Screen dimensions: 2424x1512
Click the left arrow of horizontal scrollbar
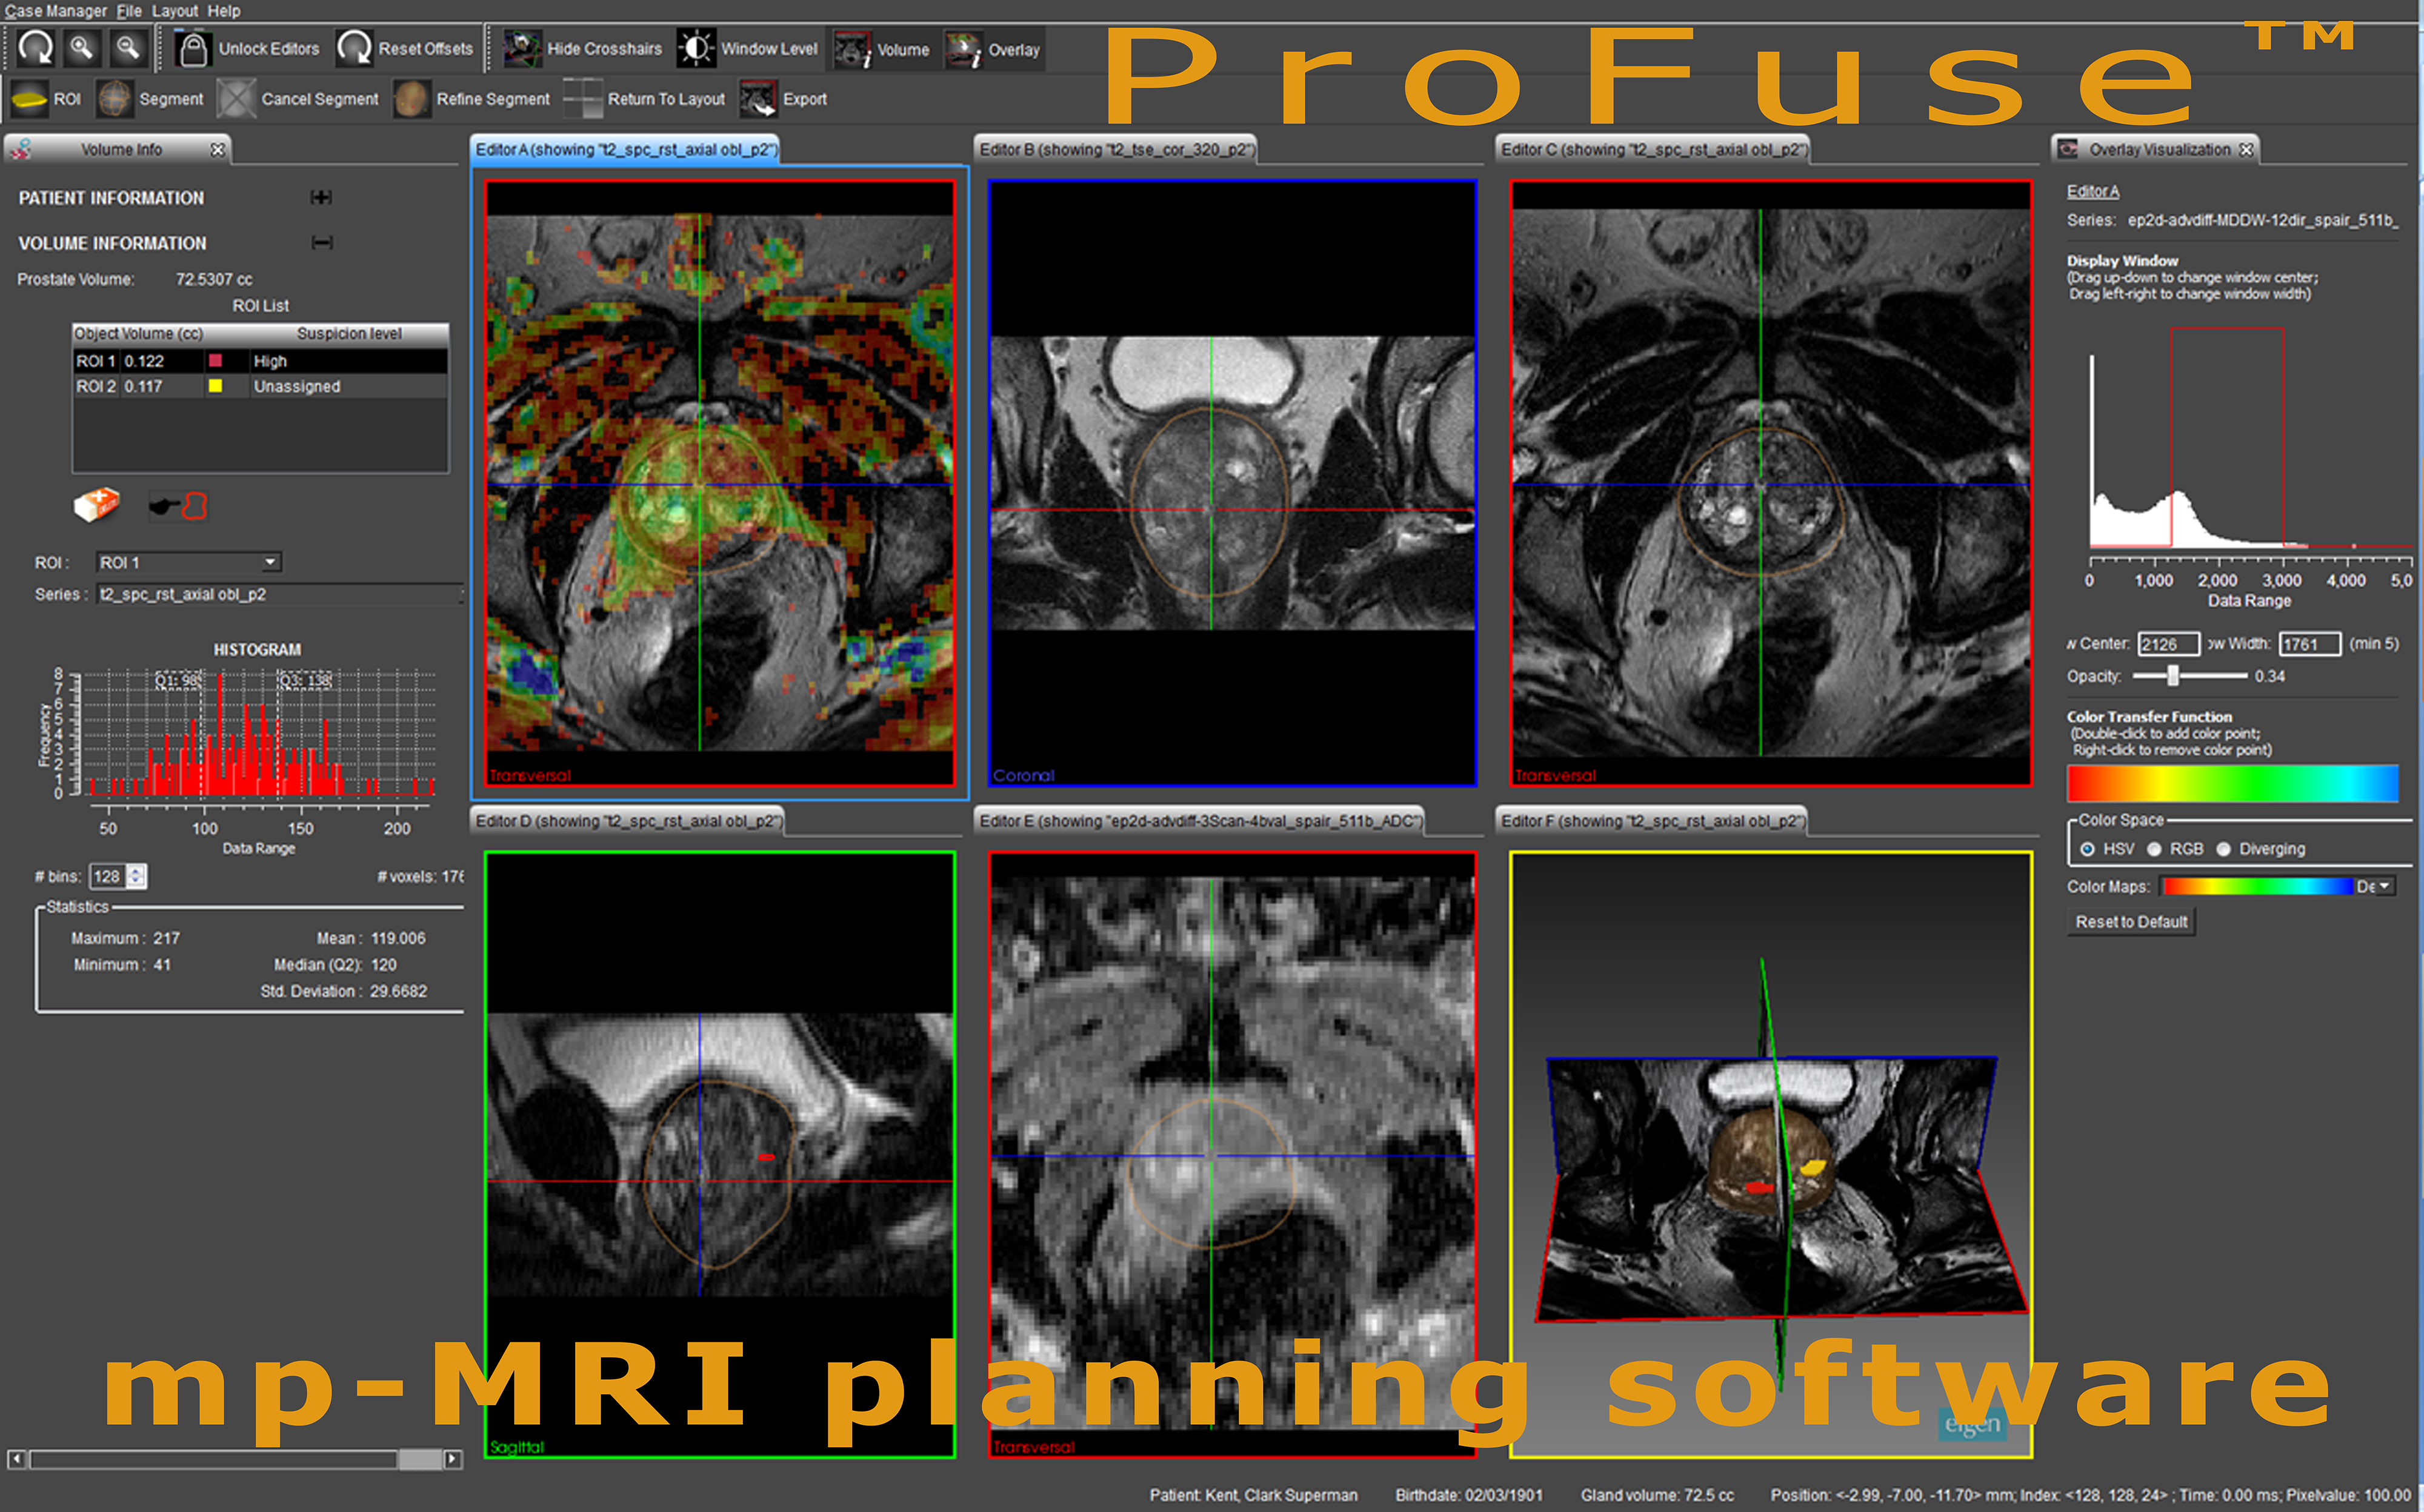pyautogui.click(x=17, y=1459)
